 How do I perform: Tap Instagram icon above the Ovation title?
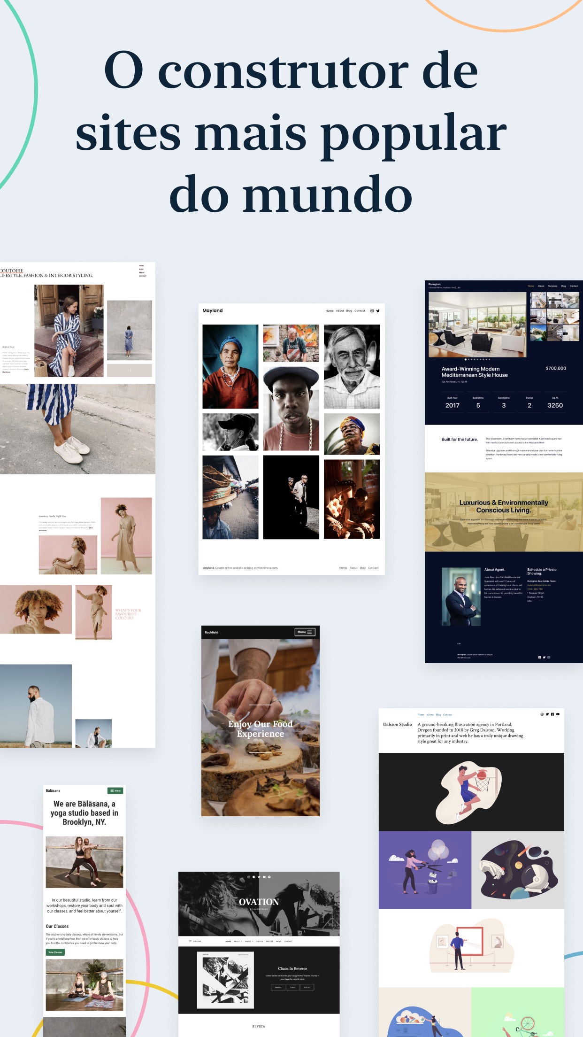tap(249, 877)
